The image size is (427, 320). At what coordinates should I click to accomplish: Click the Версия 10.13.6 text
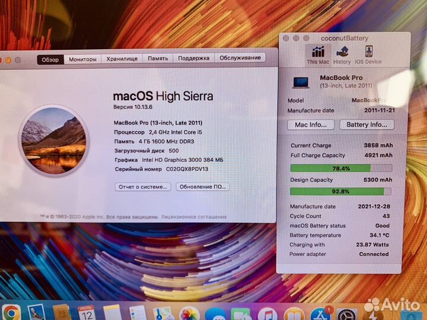tap(133, 107)
